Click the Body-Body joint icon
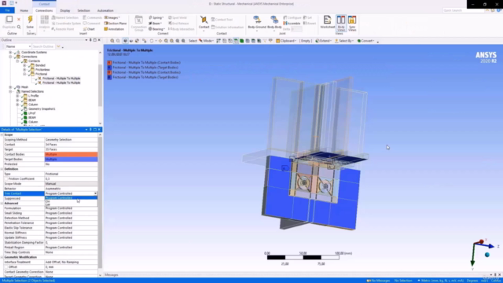 coord(274,20)
